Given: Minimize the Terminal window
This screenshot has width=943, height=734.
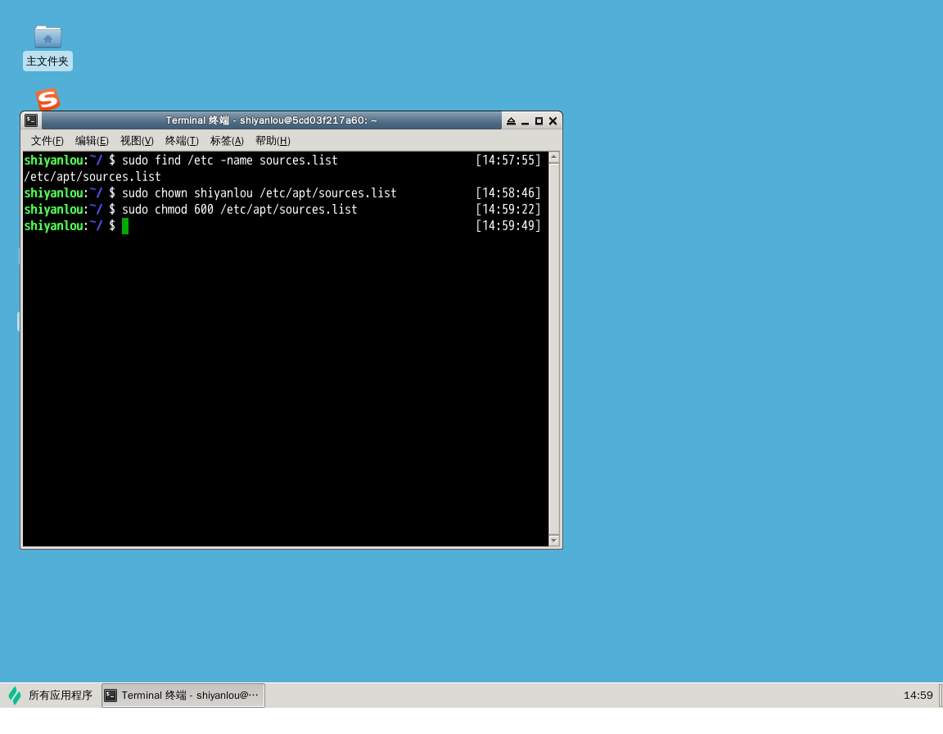Looking at the screenshot, I should point(525,121).
